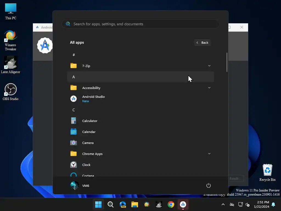
Task: Click the # section header
Action: pyautogui.click(x=74, y=55)
